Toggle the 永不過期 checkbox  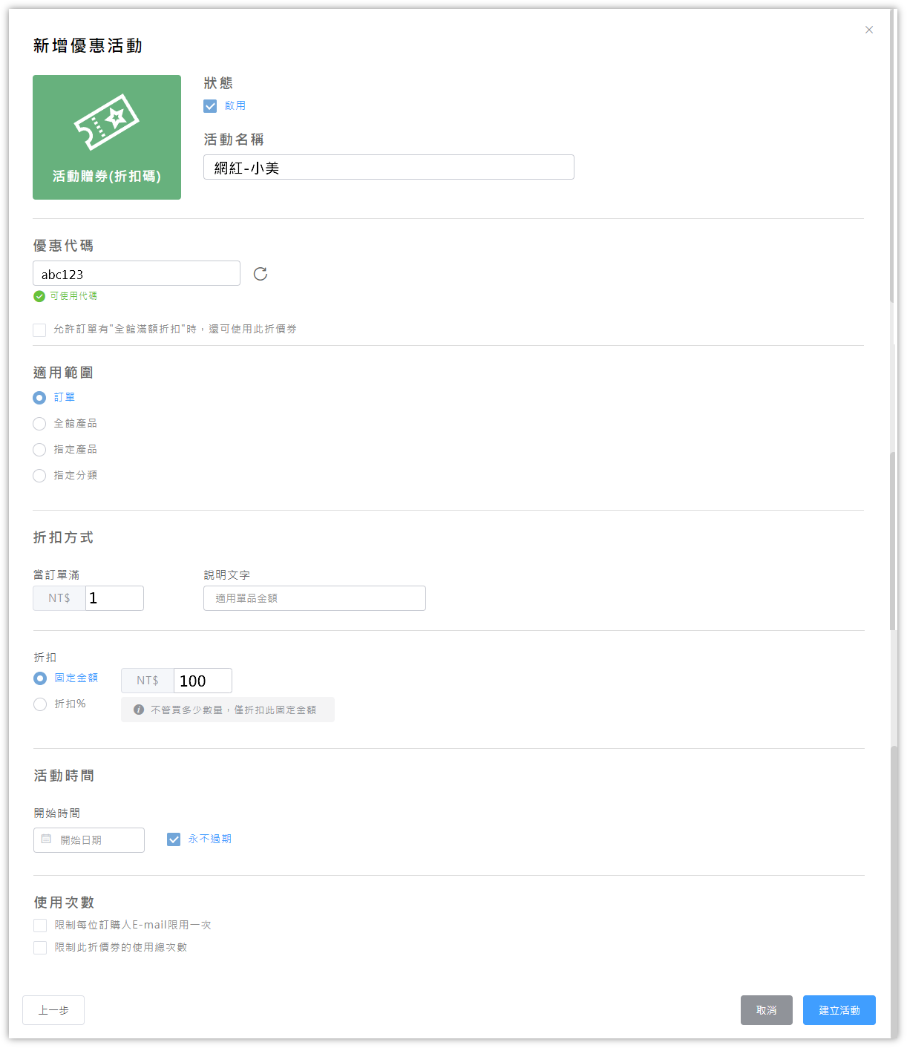pos(174,839)
